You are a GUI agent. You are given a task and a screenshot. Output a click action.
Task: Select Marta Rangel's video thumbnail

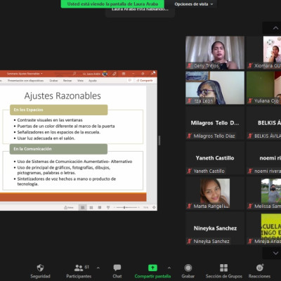[x=215, y=193]
